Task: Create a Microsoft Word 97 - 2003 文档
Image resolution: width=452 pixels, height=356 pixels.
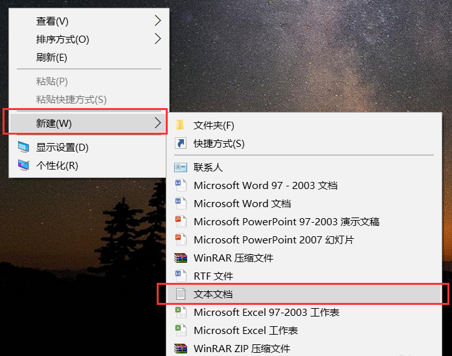Action: coord(304,185)
